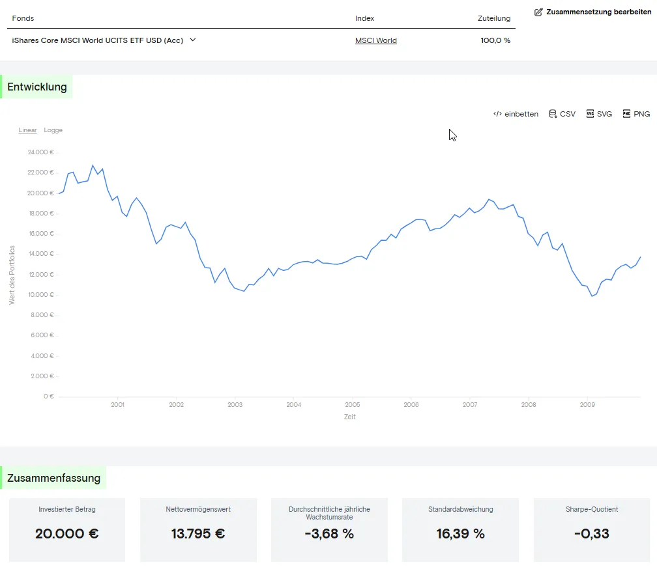This screenshot has width=657, height=569.
Task: Click the Nettovermögenswert summary card
Action: tap(198, 530)
